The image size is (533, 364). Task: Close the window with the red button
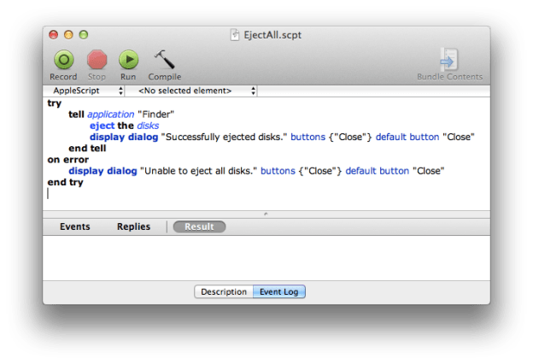53,35
